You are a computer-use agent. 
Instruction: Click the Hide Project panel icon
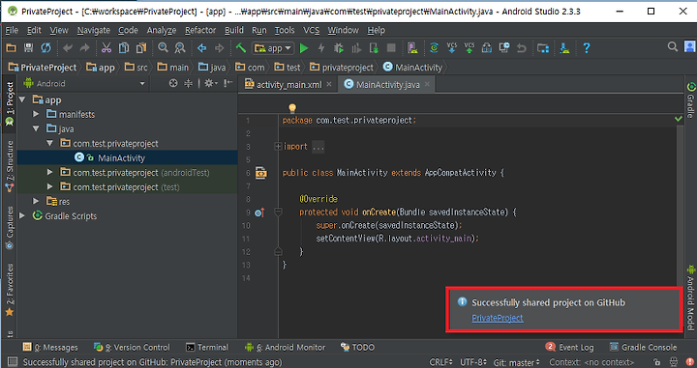click(x=228, y=83)
